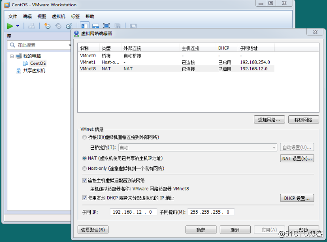The image size is (327, 242).
Task: Click the shared VMs icon in library
Action: click(18, 71)
